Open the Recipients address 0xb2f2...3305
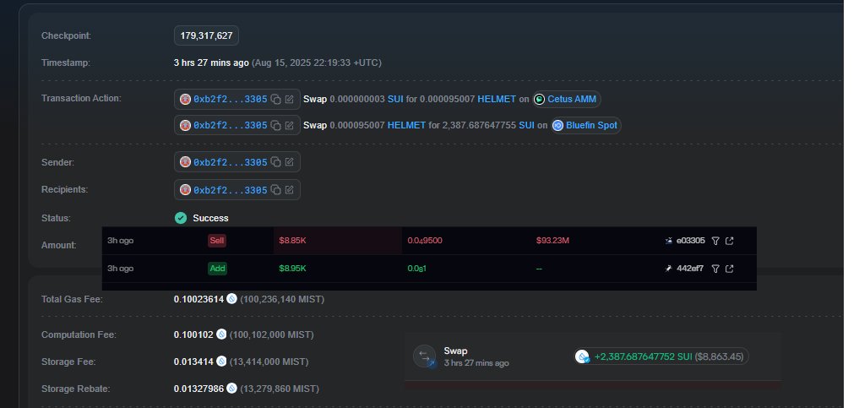Image resolution: width=859 pixels, height=408 pixels. pyautogui.click(x=230, y=190)
